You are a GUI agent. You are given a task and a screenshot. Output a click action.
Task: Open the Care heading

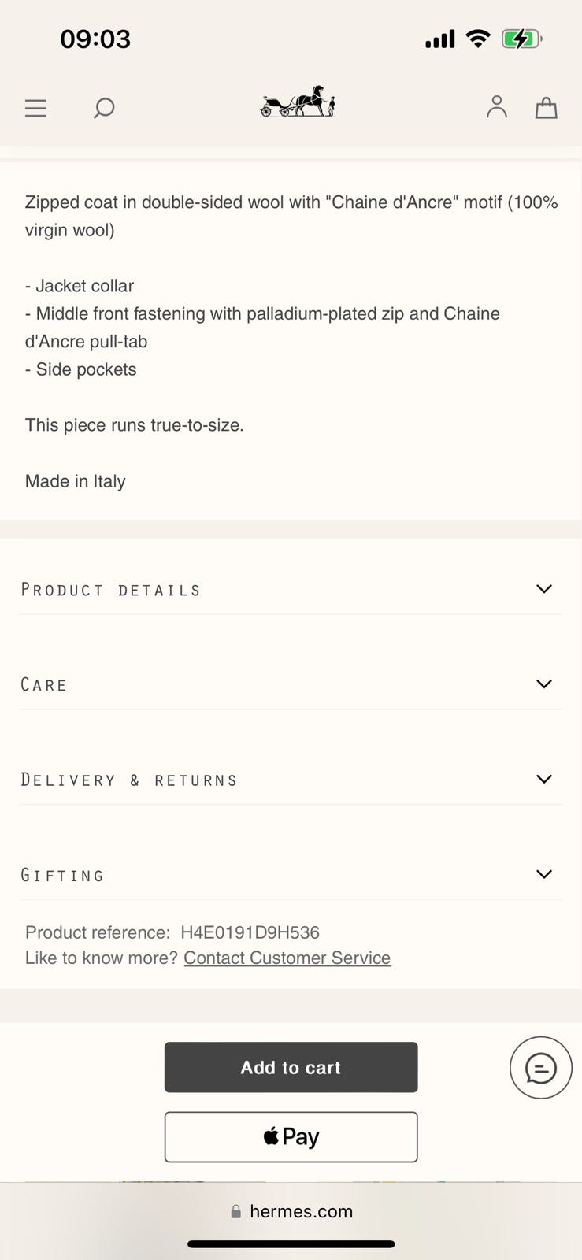coord(44,685)
